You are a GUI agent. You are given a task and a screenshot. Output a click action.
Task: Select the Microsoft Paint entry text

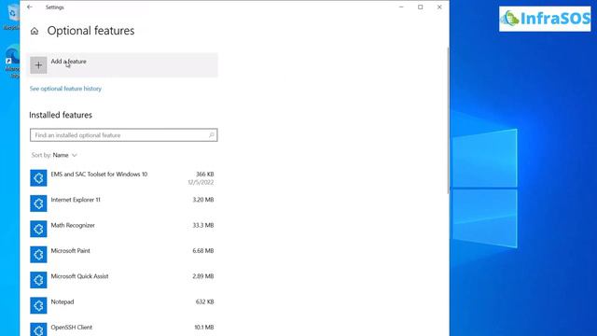(x=71, y=251)
